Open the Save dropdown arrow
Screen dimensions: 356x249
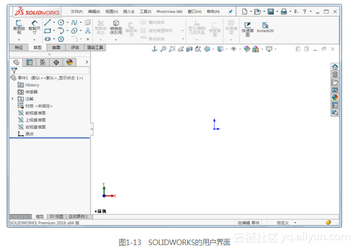point(277,11)
